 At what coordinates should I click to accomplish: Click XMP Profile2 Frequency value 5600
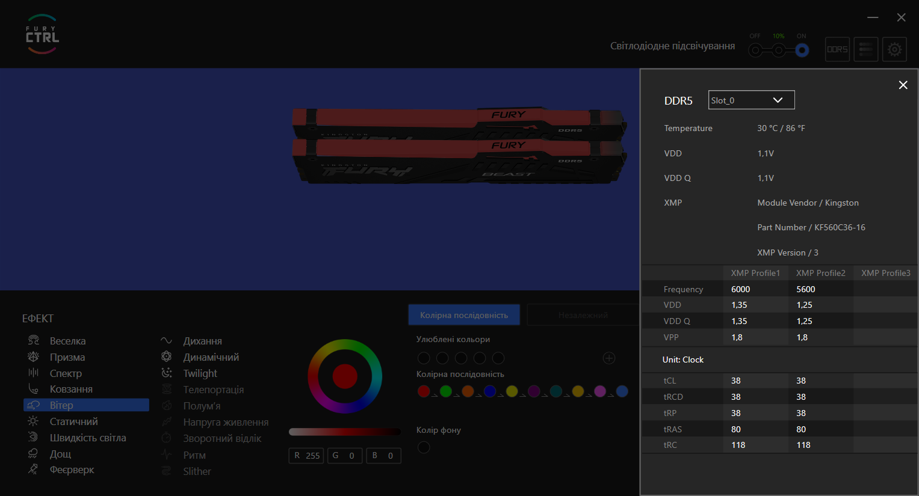click(806, 289)
